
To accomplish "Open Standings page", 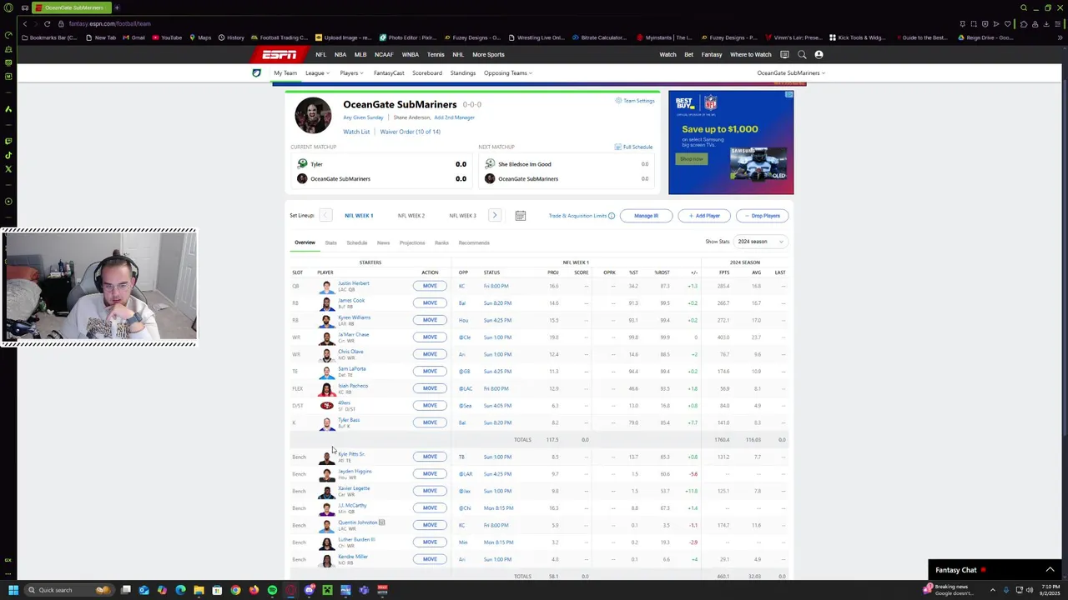I will pos(463,73).
